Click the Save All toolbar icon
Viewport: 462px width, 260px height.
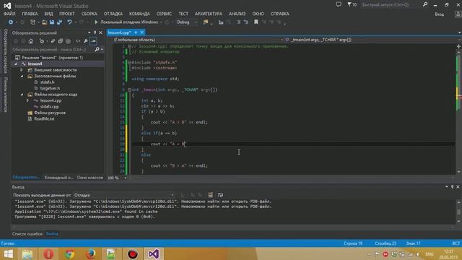(x=59, y=22)
